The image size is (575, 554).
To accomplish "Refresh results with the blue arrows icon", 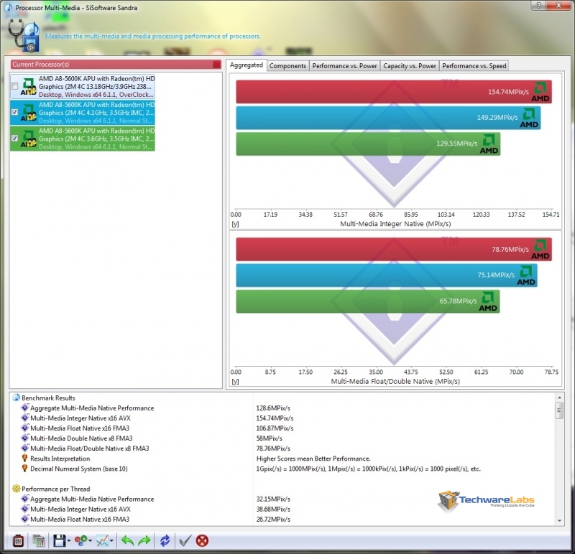I will point(165,541).
